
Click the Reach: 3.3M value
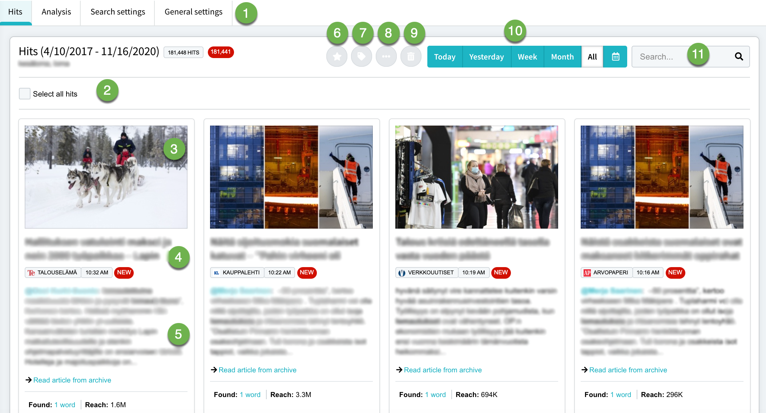(291, 394)
